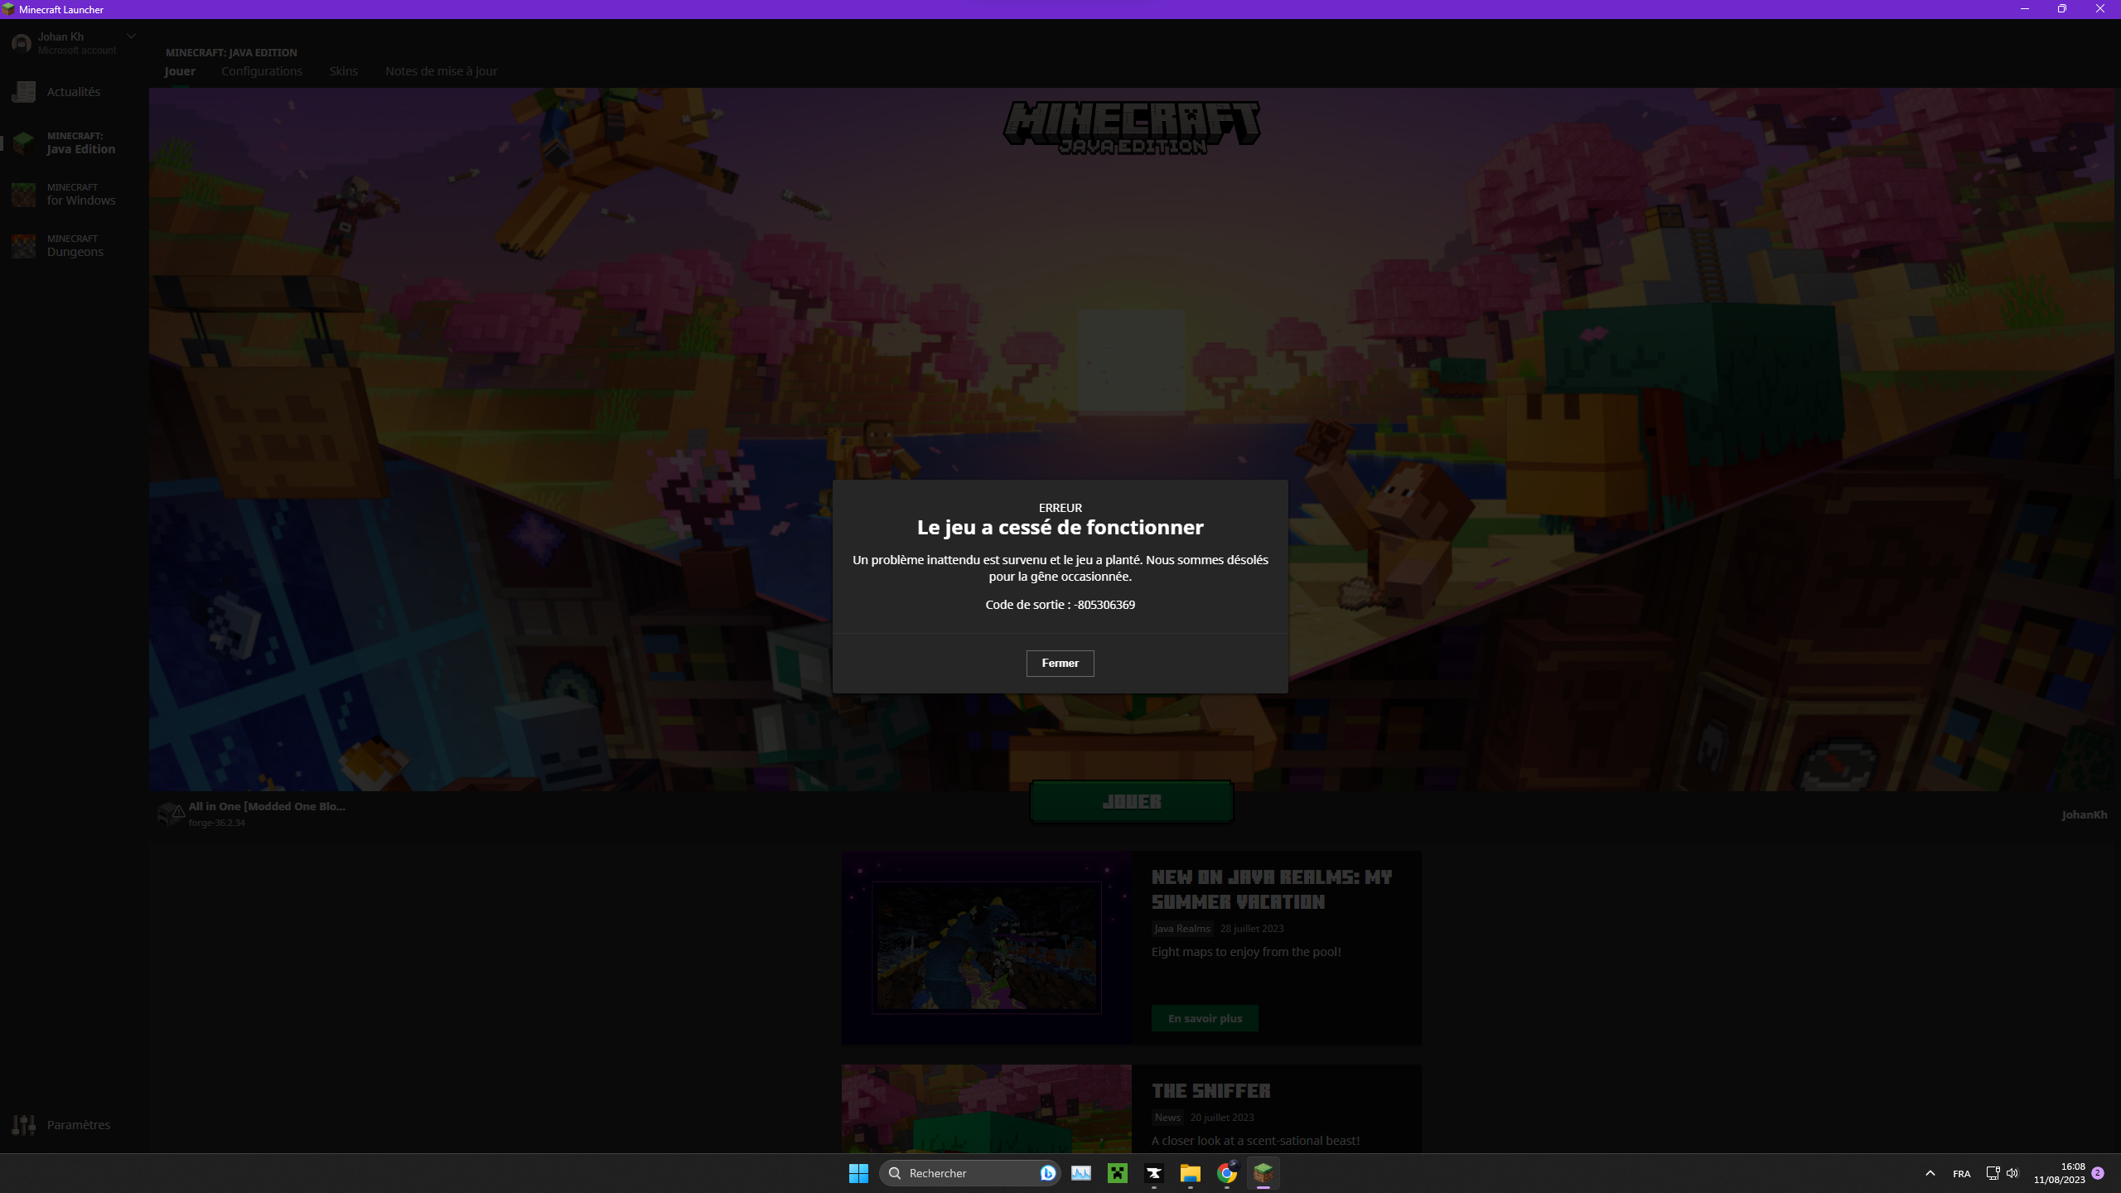Click the Minecraft Java Edition logo banner

[x=1132, y=128]
